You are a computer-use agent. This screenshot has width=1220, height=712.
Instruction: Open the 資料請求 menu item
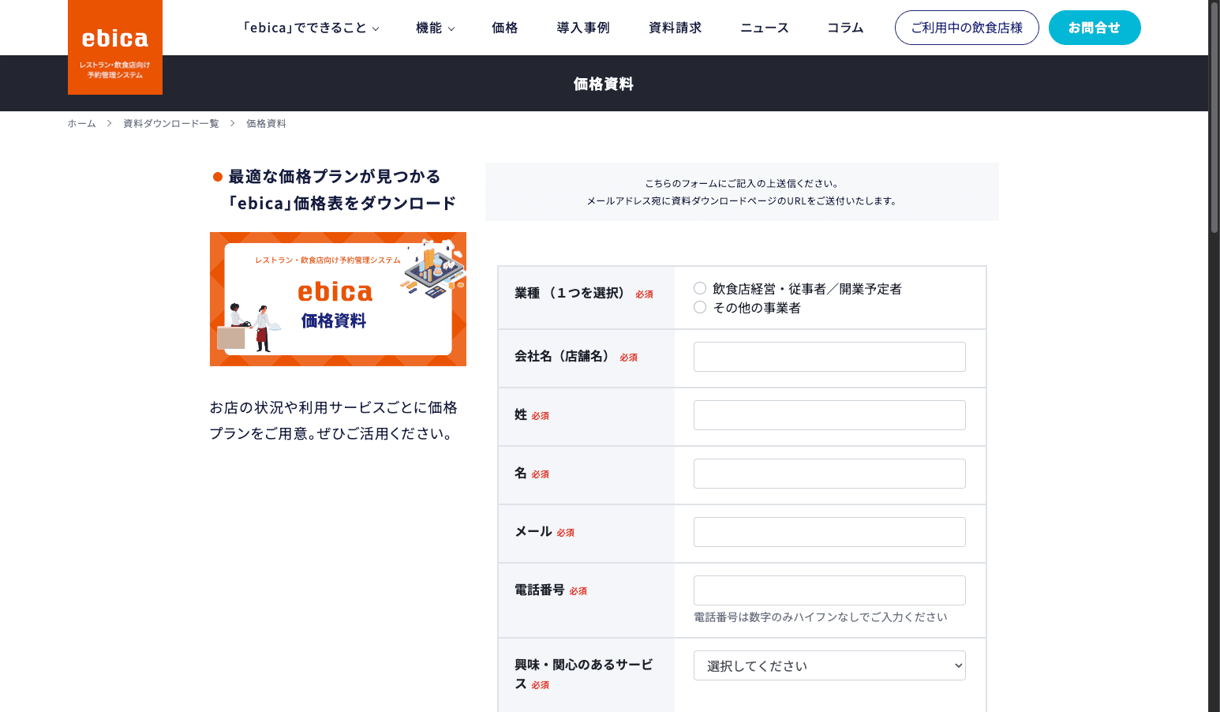click(x=675, y=28)
